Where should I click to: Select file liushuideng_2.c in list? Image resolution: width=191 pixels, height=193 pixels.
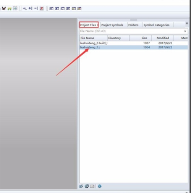(x=90, y=47)
